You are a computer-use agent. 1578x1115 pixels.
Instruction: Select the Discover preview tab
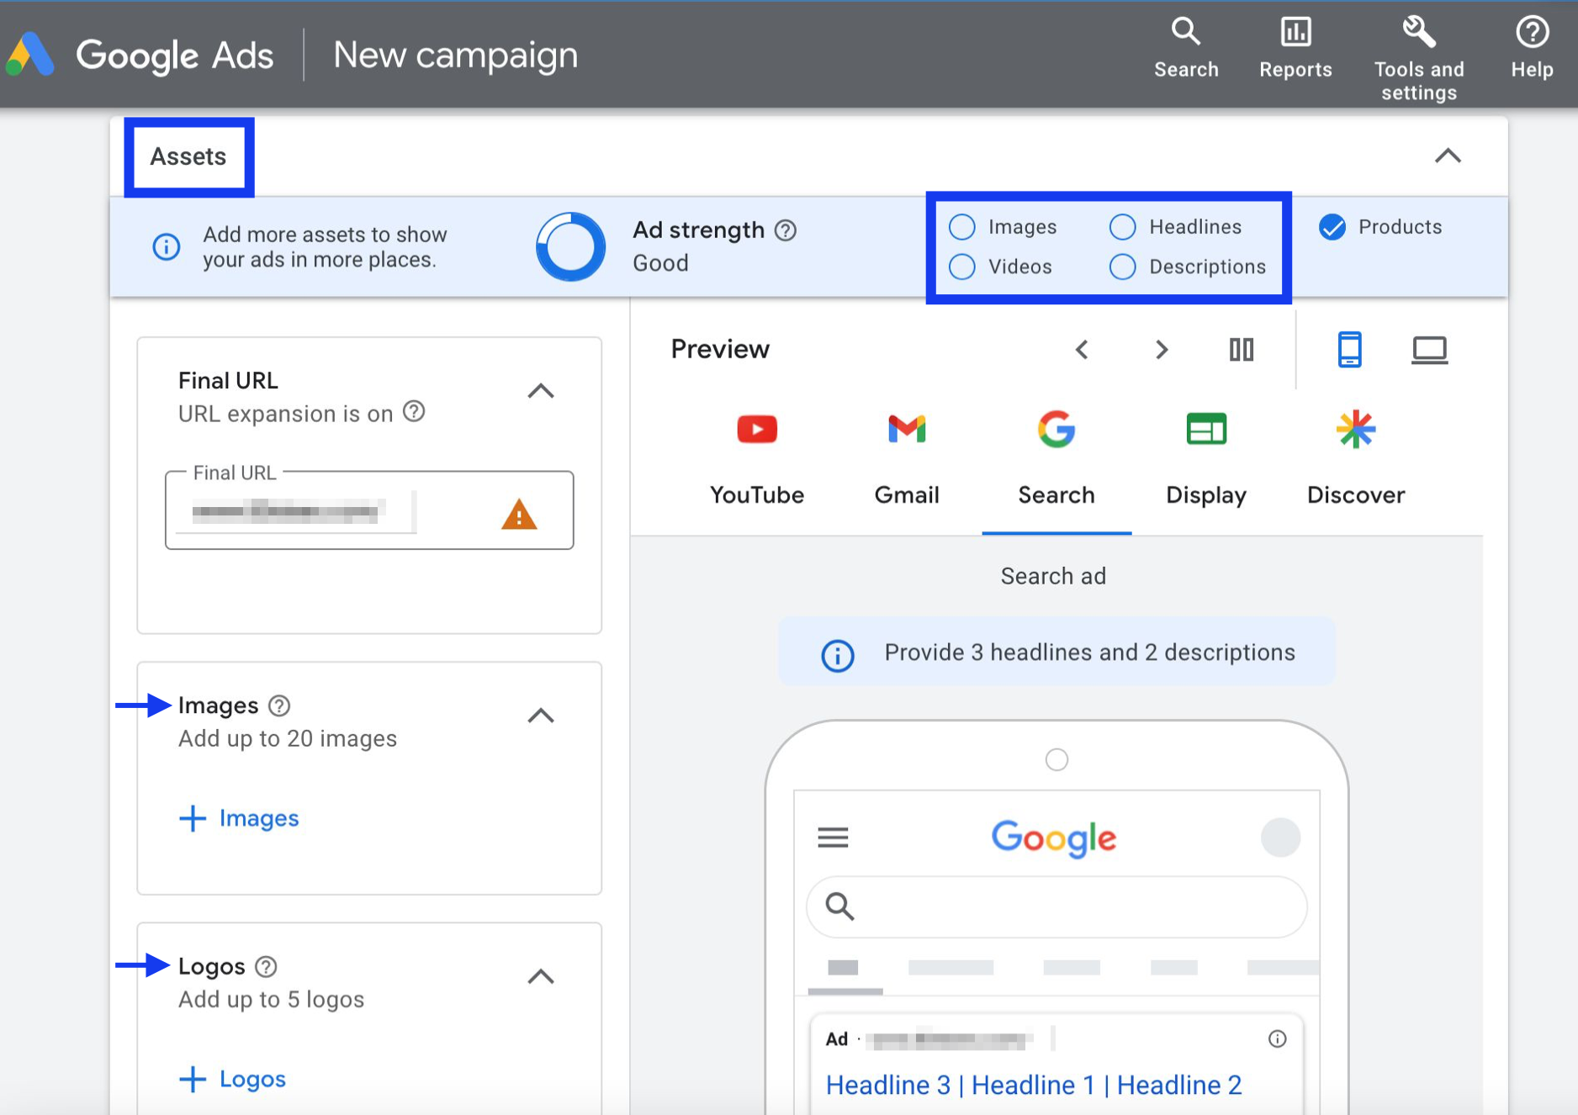(1356, 459)
